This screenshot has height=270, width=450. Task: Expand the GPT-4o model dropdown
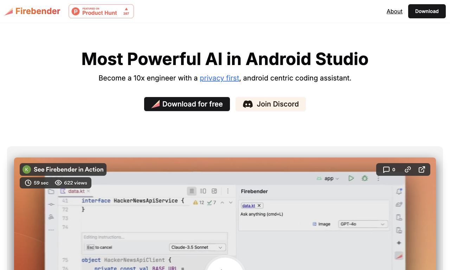[363, 224]
